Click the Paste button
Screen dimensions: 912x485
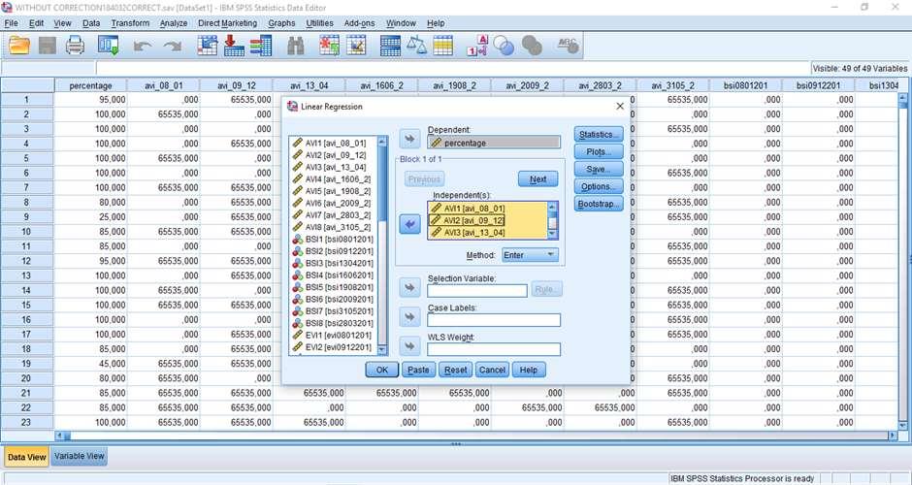tap(418, 370)
